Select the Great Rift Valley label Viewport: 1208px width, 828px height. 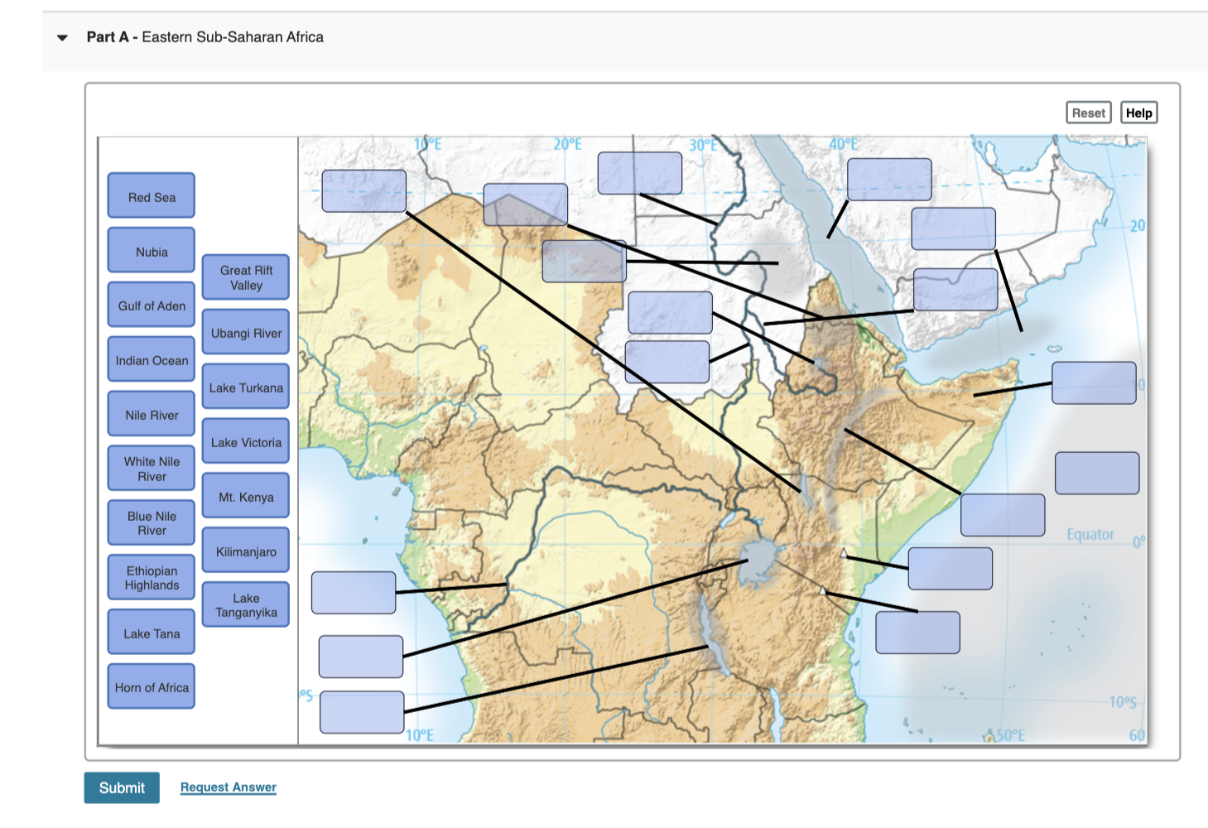pos(245,277)
